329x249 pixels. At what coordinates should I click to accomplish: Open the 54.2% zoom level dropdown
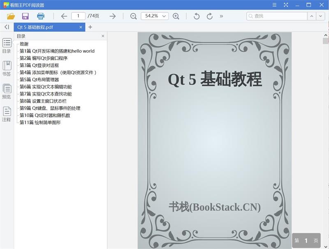tap(154, 16)
